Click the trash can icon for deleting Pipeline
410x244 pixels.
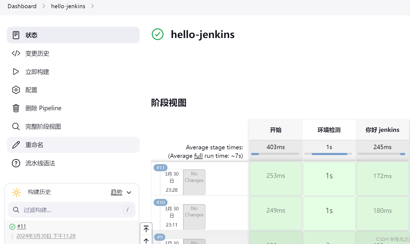click(x=16, y=108)
